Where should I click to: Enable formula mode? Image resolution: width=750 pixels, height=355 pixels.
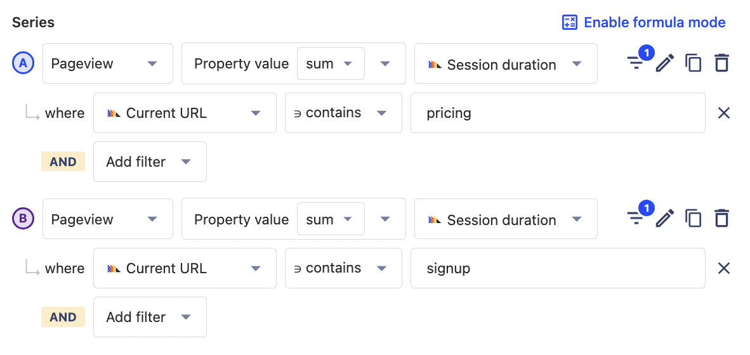click(x=643, y=22)
